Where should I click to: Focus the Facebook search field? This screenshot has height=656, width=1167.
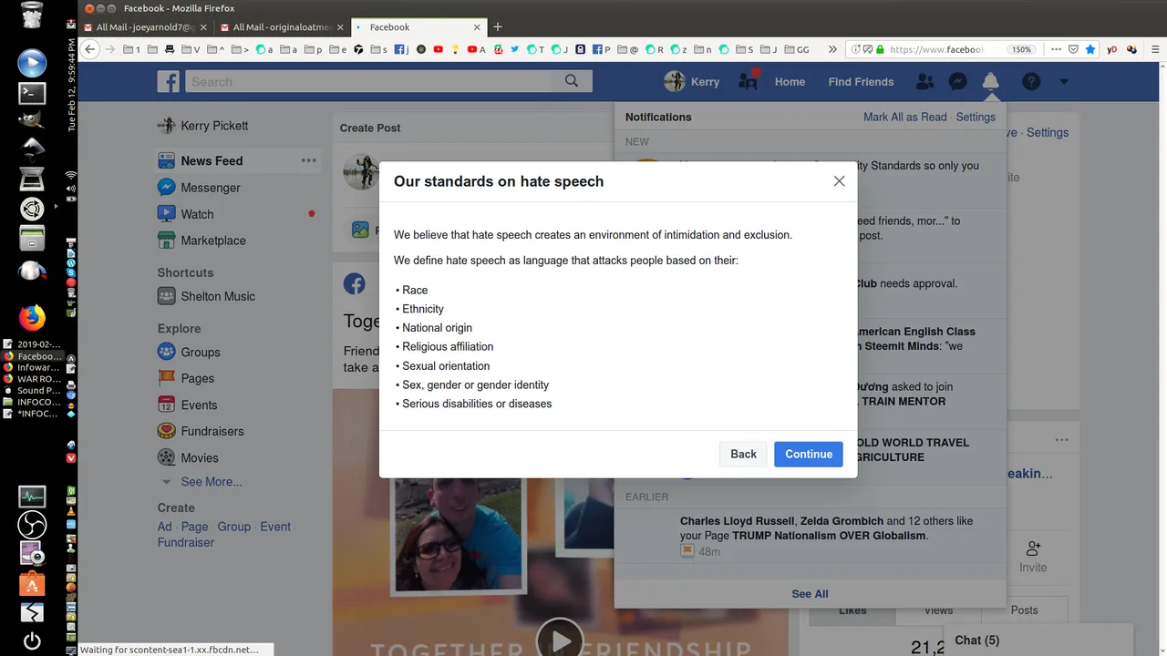pyautogui.click(x=369, y=81)
